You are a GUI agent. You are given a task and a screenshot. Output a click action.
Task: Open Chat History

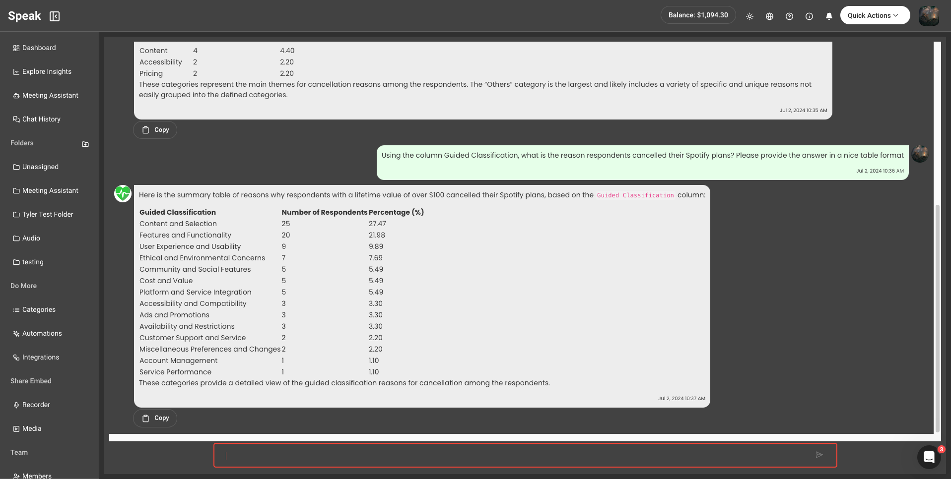pos(41,119)
